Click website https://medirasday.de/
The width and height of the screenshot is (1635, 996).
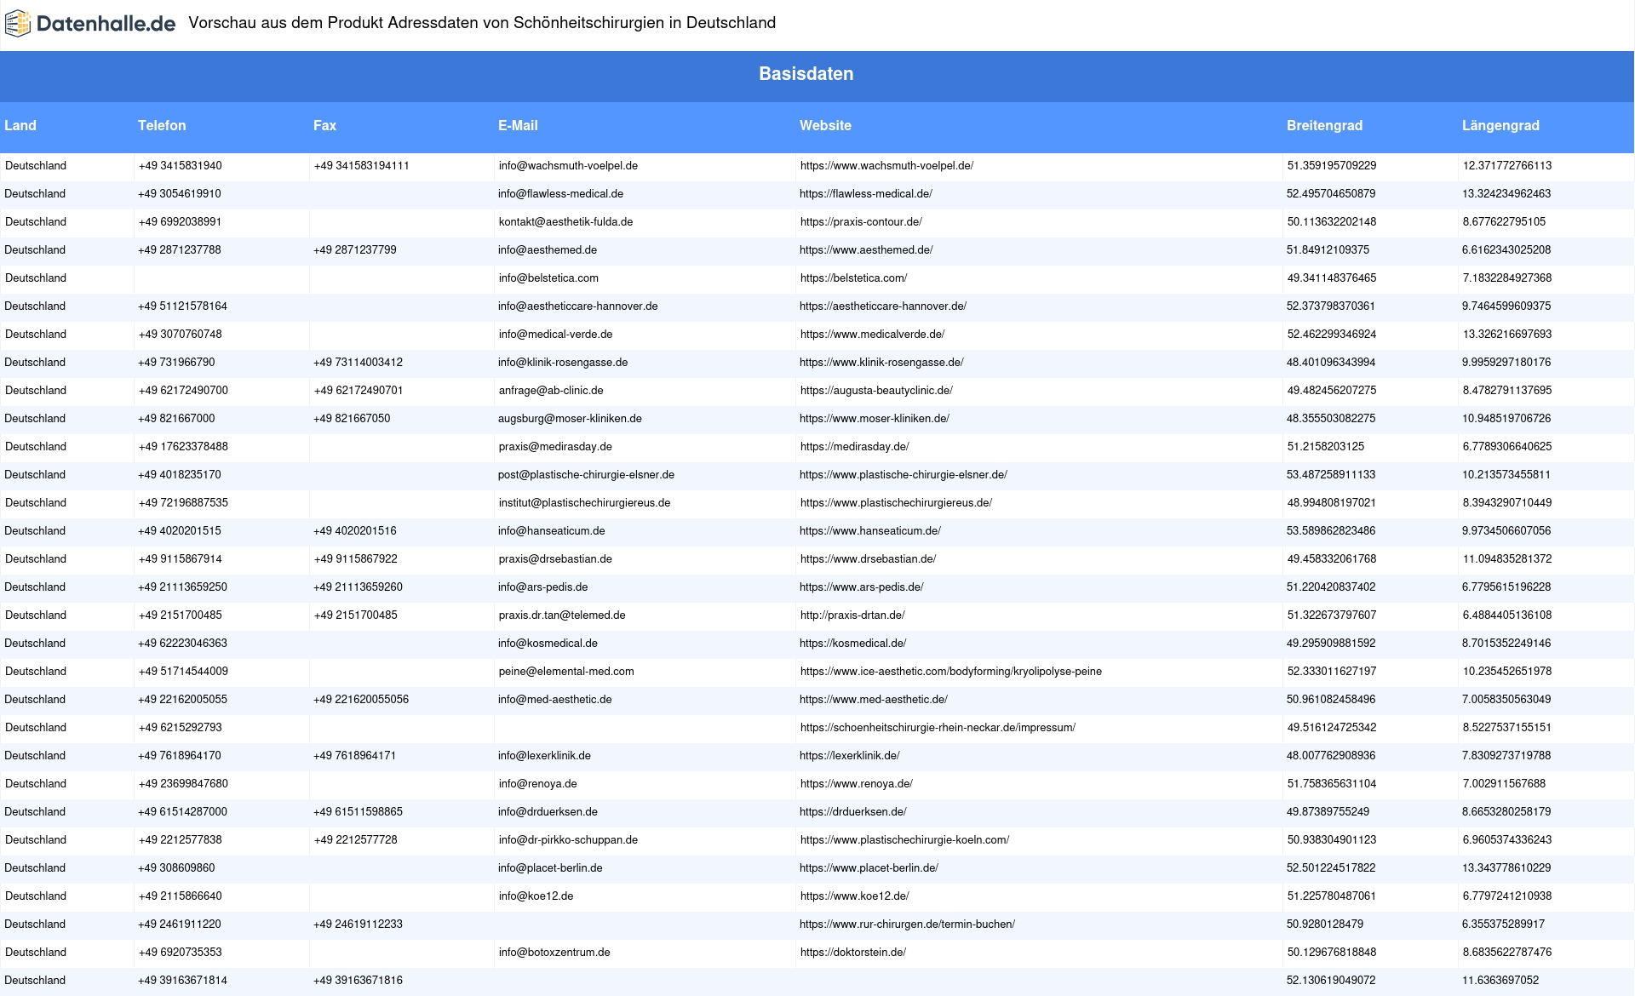click(x=854, y=447)
